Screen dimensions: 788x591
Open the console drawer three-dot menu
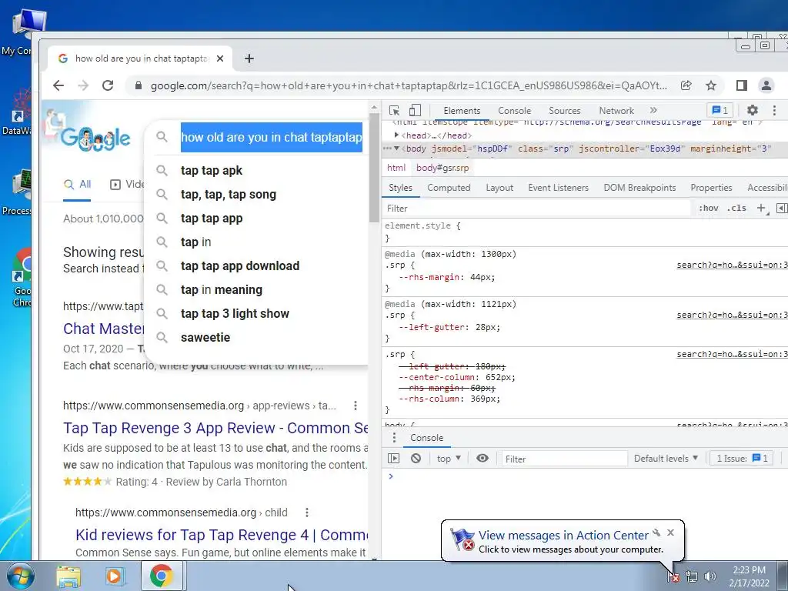tap(394, 438)
